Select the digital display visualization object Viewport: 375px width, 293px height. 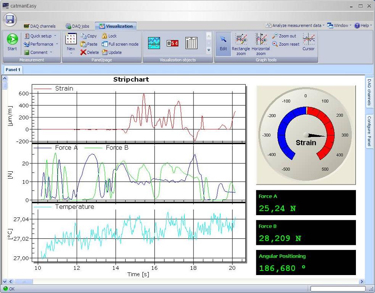tap(172, 43)
